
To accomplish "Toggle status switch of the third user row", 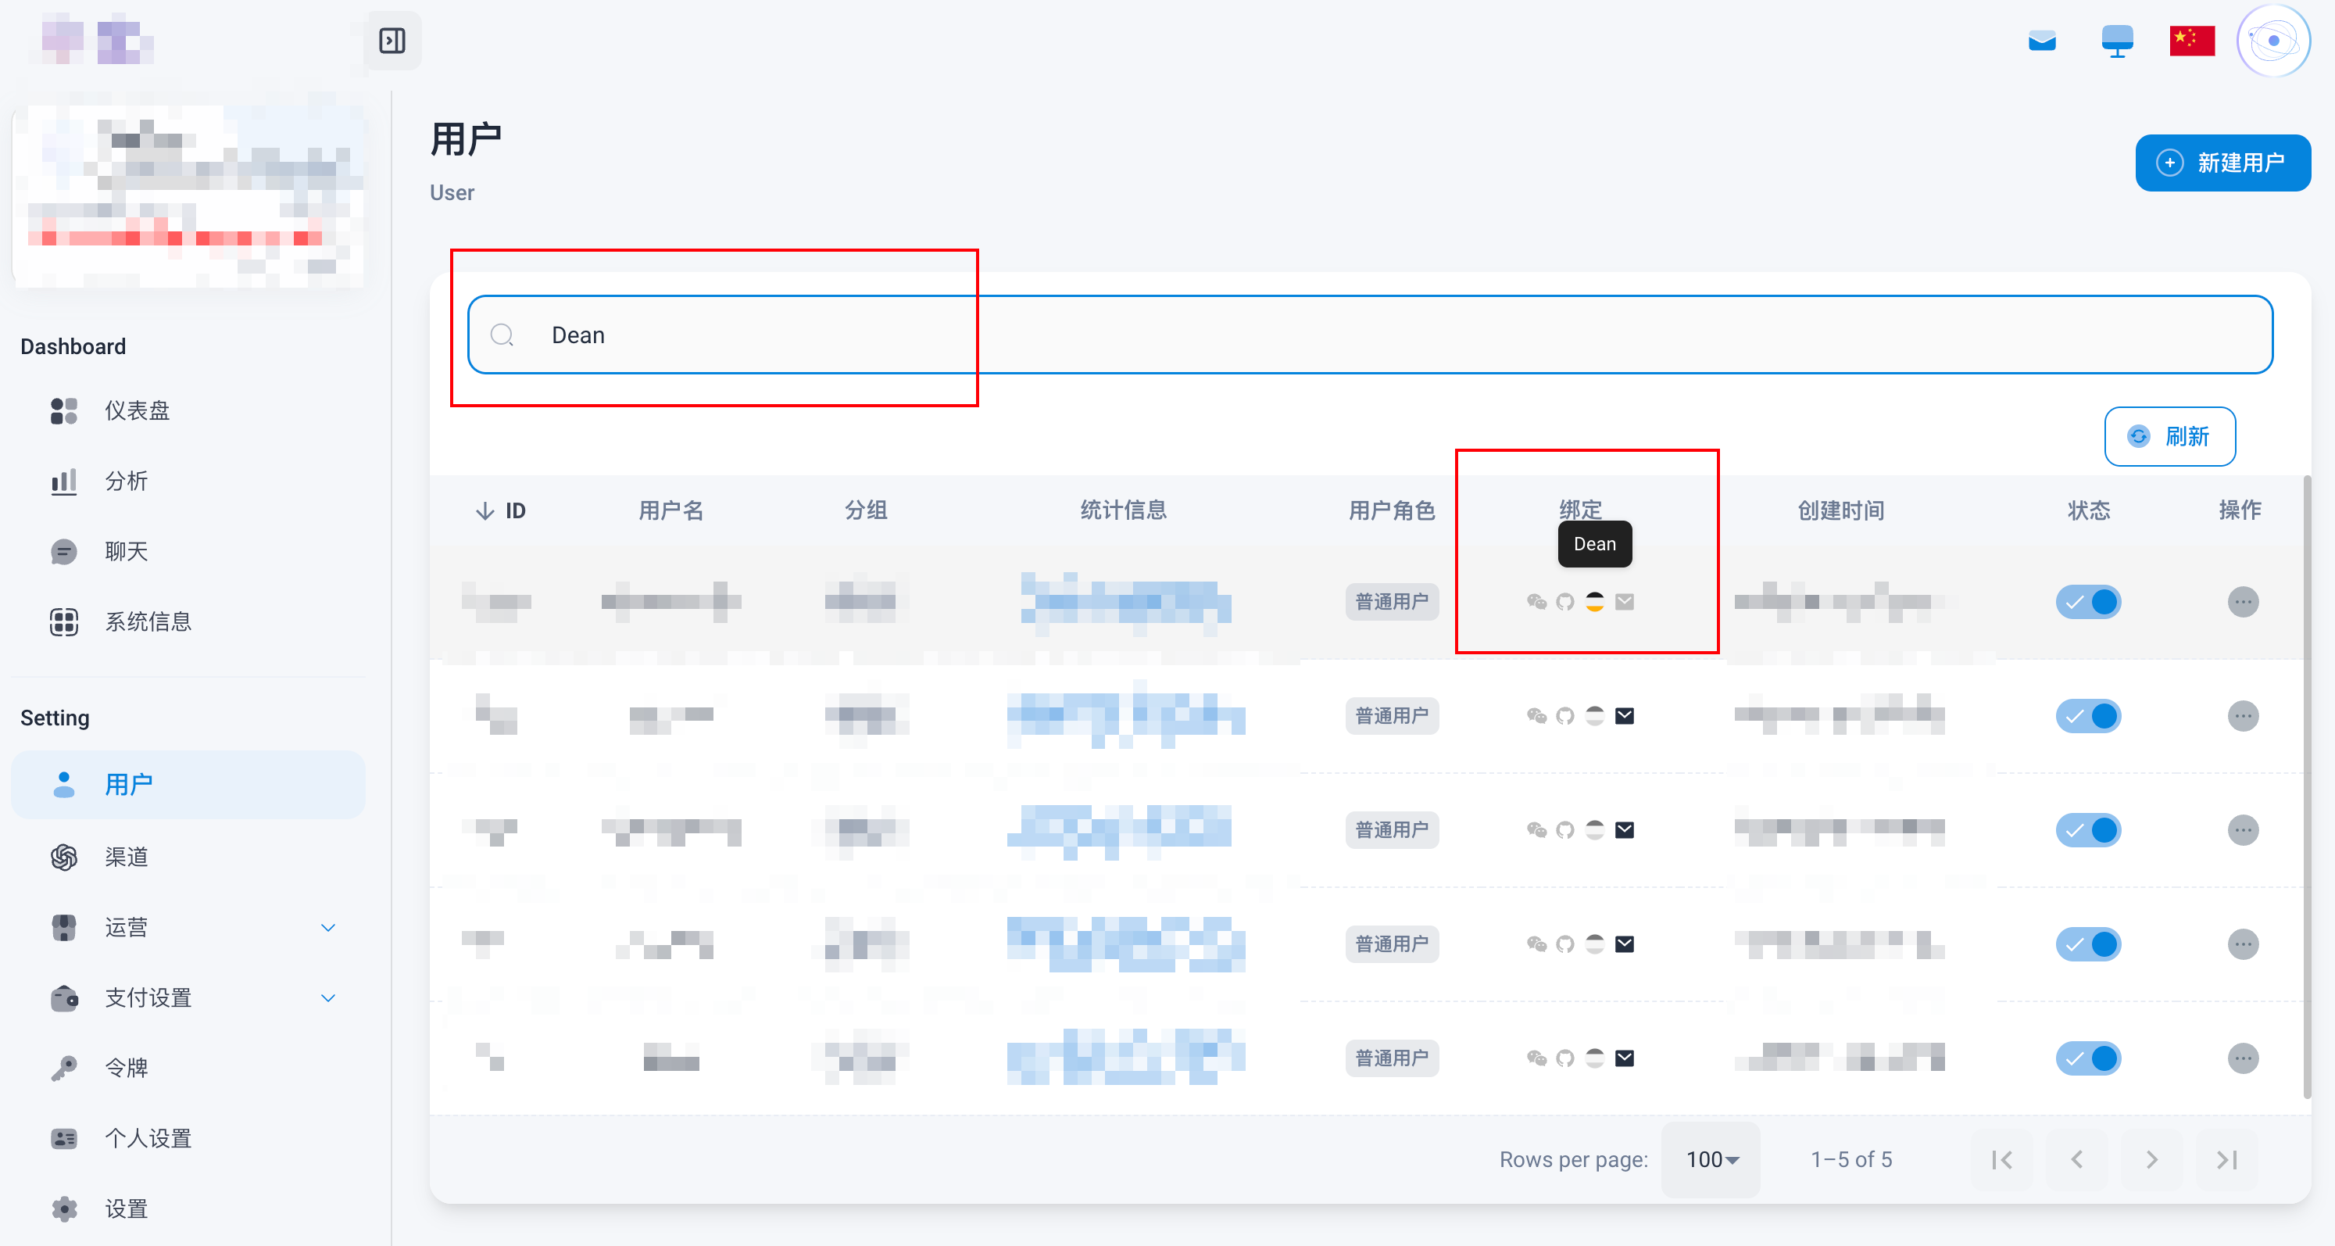I will tap(2088, 830).
